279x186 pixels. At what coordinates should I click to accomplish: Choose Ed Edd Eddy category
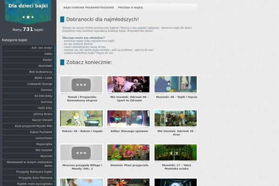click(28, 96)
